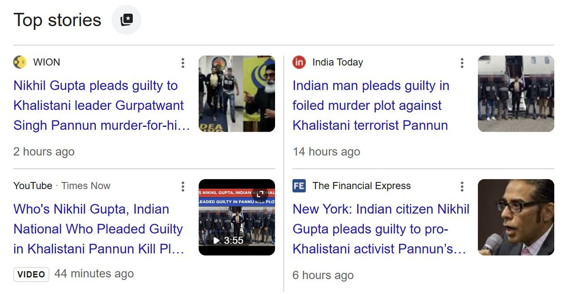Viewport: 570px width, 294px height.
Task: Click the 'YouTube · Times Now' source label
Action: click(x=62, y=186)
